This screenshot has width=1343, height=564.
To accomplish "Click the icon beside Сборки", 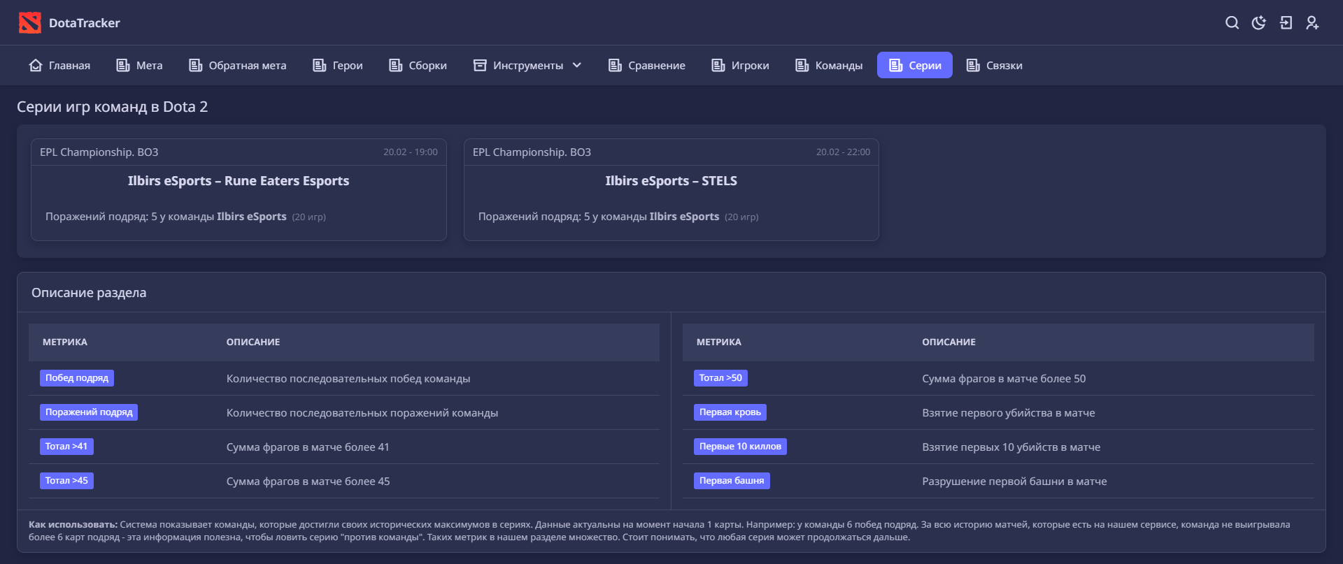I will coord(396,65).
